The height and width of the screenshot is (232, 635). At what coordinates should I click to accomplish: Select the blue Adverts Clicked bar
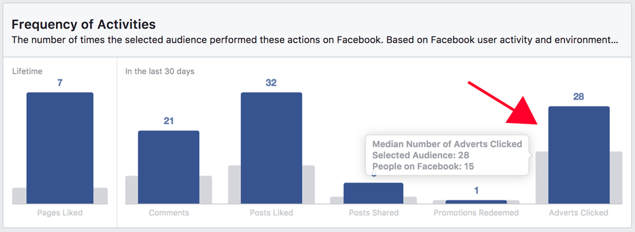pos(578,155)
